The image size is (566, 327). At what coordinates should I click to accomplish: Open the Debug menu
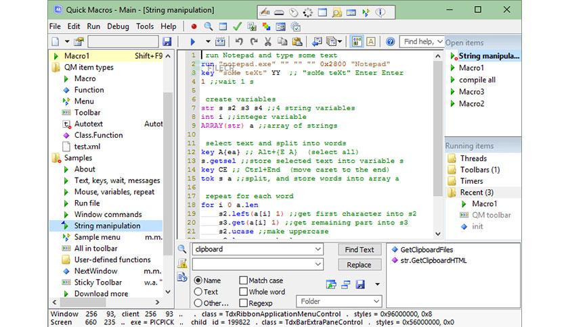point(118,26)
